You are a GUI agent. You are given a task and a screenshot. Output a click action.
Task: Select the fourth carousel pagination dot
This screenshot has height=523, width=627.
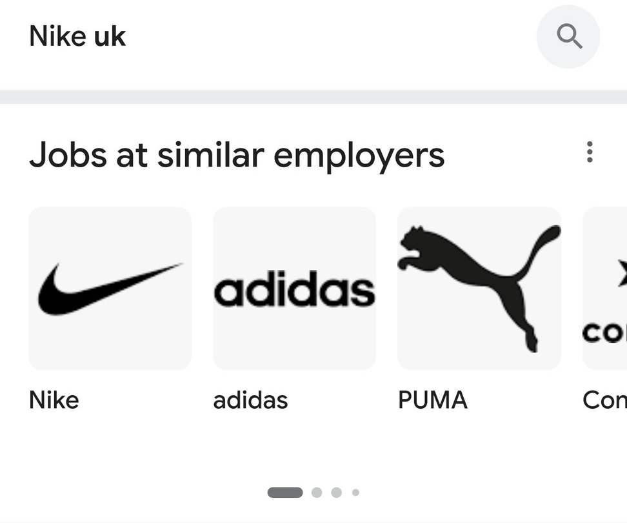pyautogui.click(x=355, y=492)
